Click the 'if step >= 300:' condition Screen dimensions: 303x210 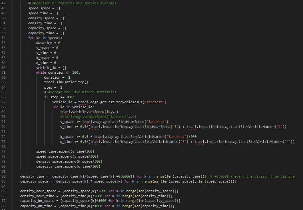tap(59, 97)
